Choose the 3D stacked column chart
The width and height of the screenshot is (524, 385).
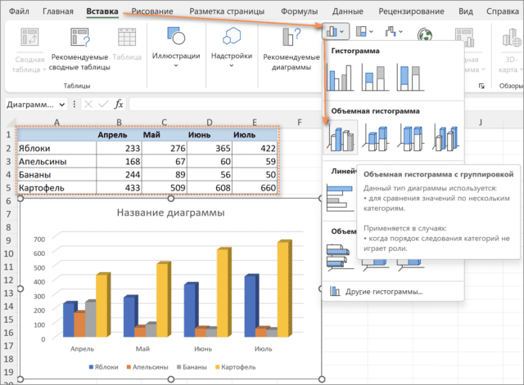376,137
